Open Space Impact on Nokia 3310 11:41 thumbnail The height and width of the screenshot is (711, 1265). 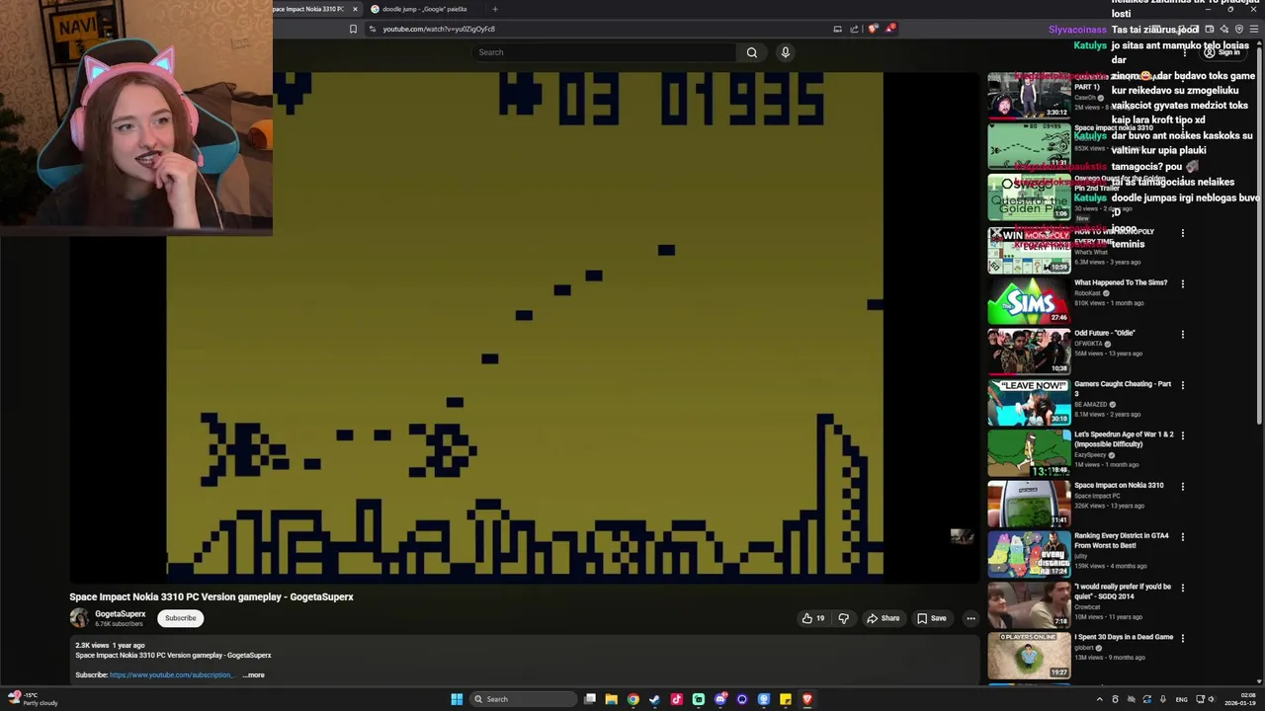coord(1029,503)
